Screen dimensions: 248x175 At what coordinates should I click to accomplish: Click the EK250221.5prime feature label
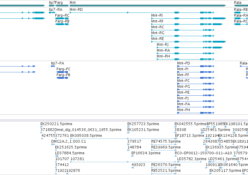(56, 124)
